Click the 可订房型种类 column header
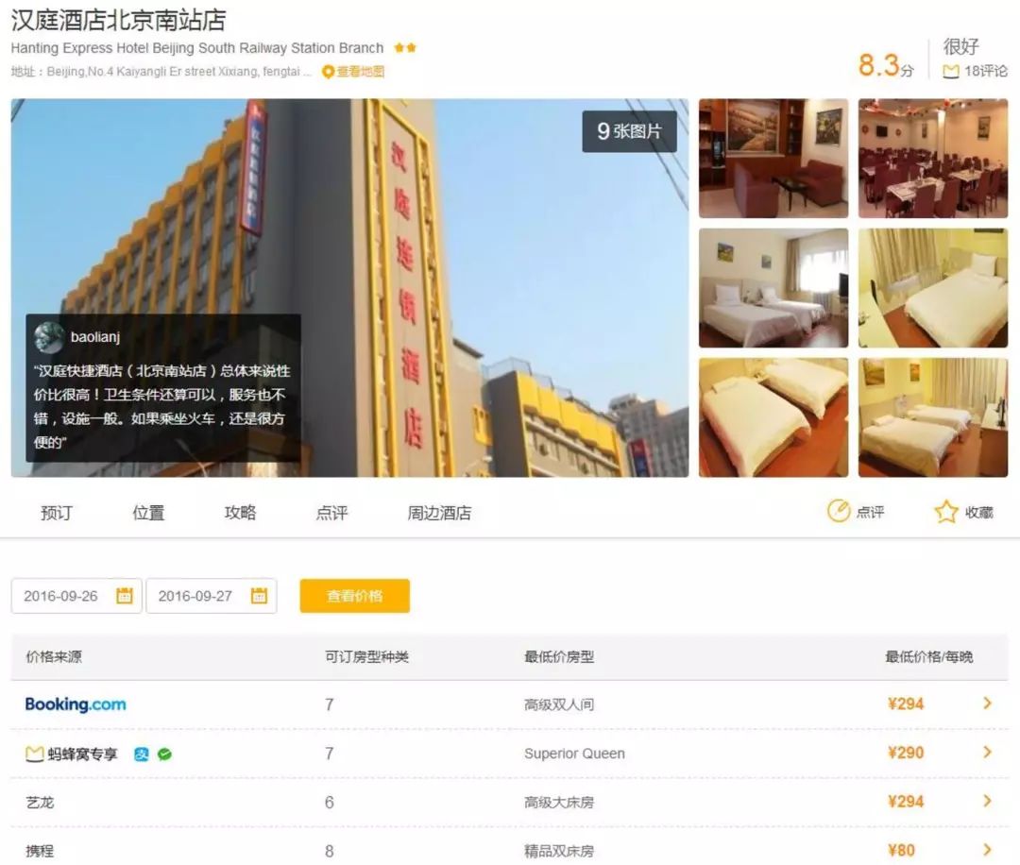Screen dimensions: 1020x865 point(366,657)
